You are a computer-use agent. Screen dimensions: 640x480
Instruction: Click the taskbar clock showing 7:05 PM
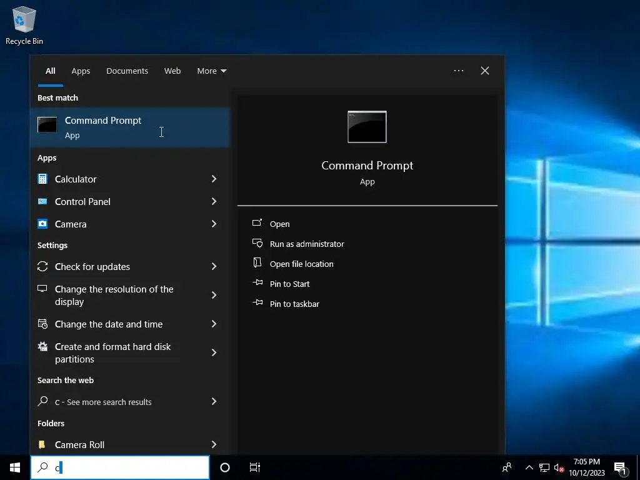click(586, 467)
